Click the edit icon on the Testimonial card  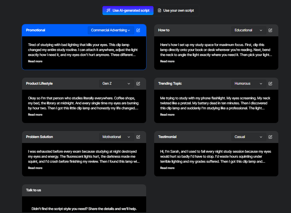click(x=270, y=137)
